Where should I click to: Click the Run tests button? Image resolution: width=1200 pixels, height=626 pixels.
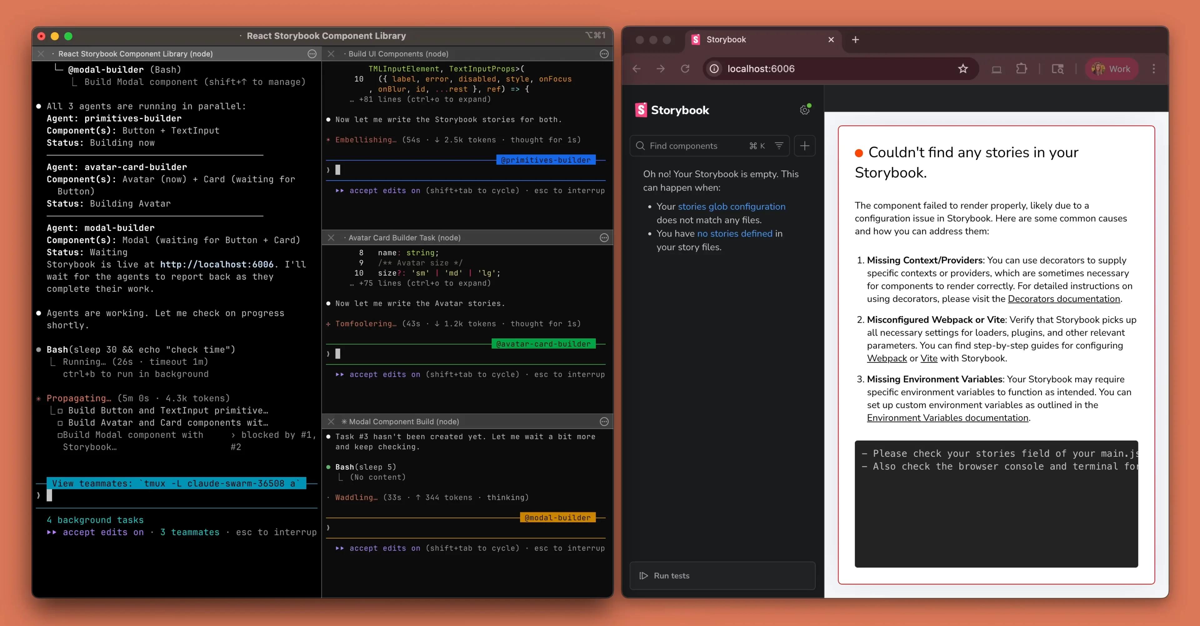(722, 576)
